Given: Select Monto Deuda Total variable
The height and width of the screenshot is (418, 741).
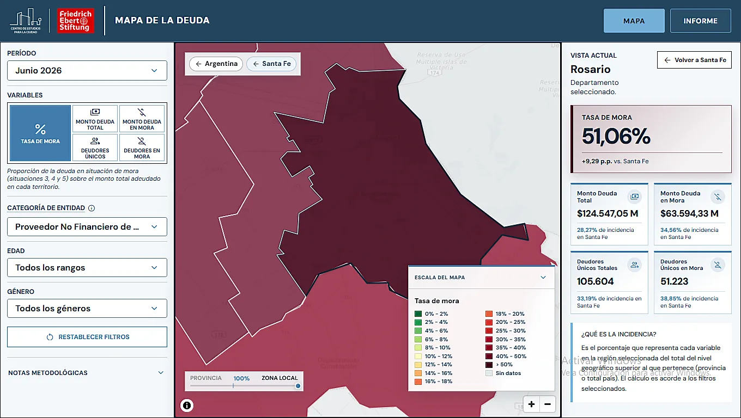Looking at the screenshot, I should tap(95, 119).
